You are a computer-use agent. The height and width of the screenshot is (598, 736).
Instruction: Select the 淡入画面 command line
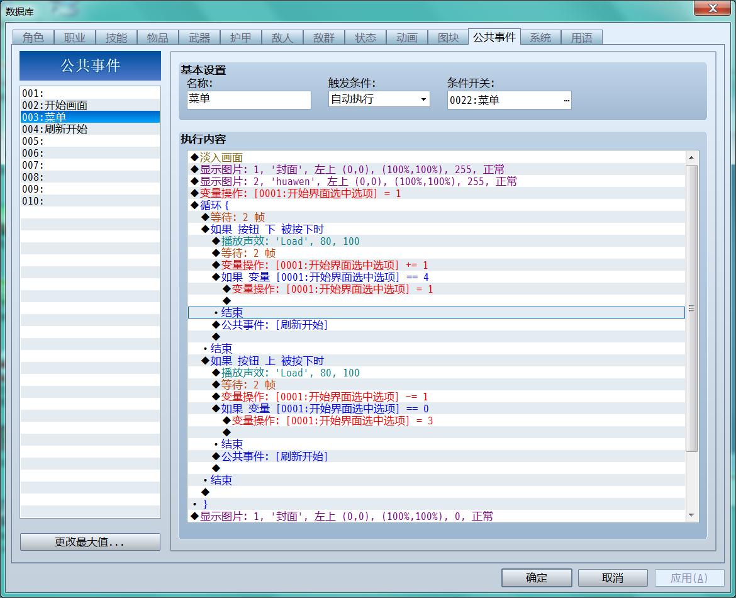pos(437,157)
